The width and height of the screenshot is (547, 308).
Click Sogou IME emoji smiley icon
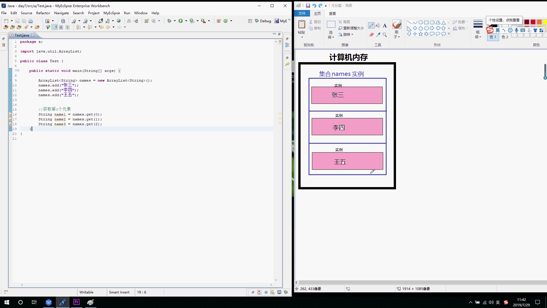510,30
